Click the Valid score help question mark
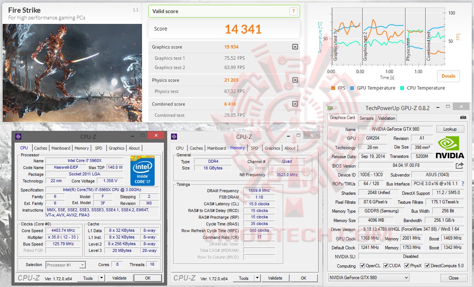Viewport: 474px width, 287px height. [x=294, y=11]
